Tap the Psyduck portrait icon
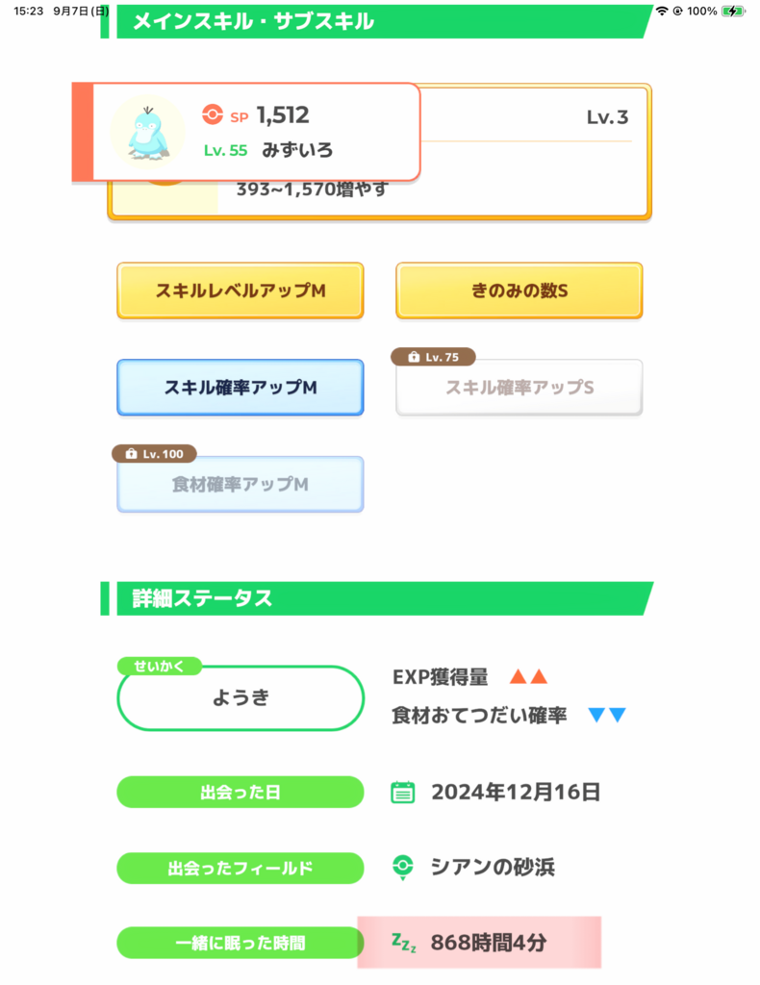The height and width of the screenshot is (985, 760). 147,132
